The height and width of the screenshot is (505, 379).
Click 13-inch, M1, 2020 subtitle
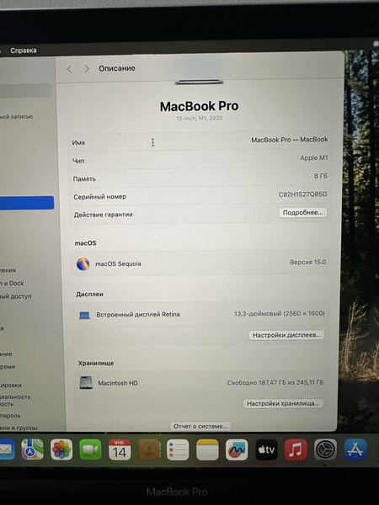click(199, 118)
